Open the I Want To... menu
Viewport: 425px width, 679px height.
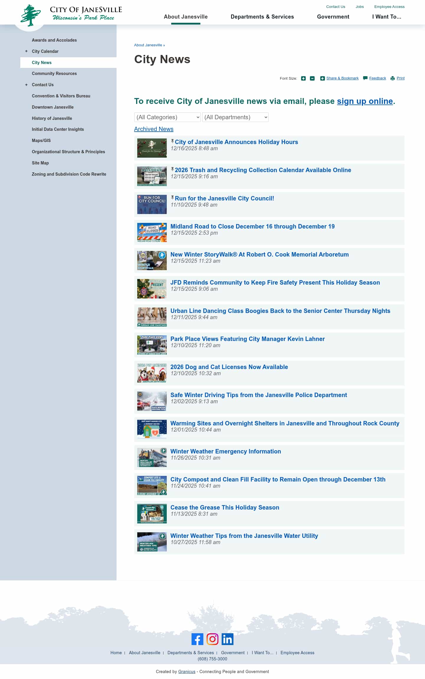(x=387, y=17)
